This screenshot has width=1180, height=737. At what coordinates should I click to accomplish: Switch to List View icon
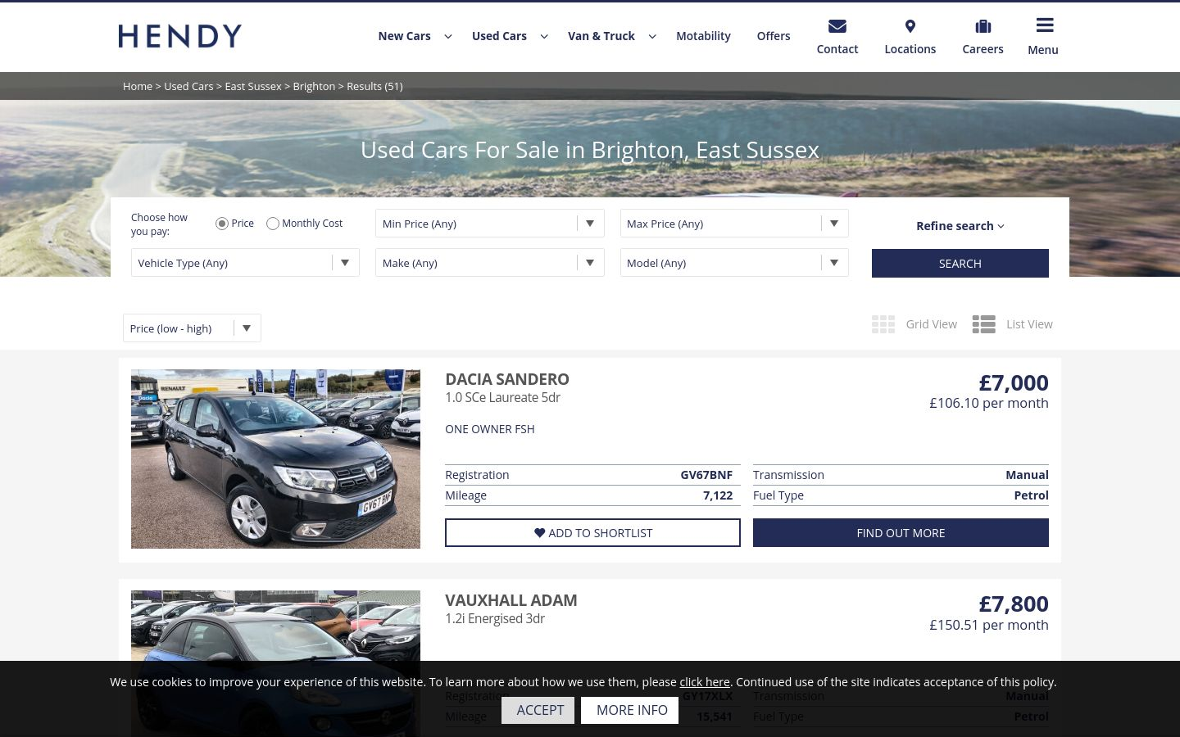(x=983, y=324)
